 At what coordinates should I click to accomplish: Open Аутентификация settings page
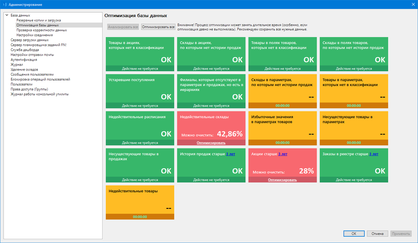(23, 60)
